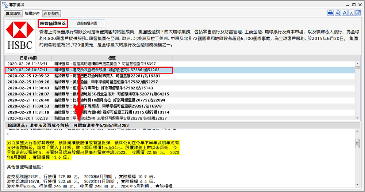Image resolution: width=365 pixels, height=192 pixels.
Task: Open the 2020-02-25 11:09:26 美股急挫 article
Action: click(180, 82)
